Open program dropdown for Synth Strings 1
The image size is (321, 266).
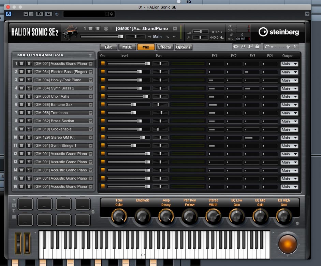(x=90, y=146)
